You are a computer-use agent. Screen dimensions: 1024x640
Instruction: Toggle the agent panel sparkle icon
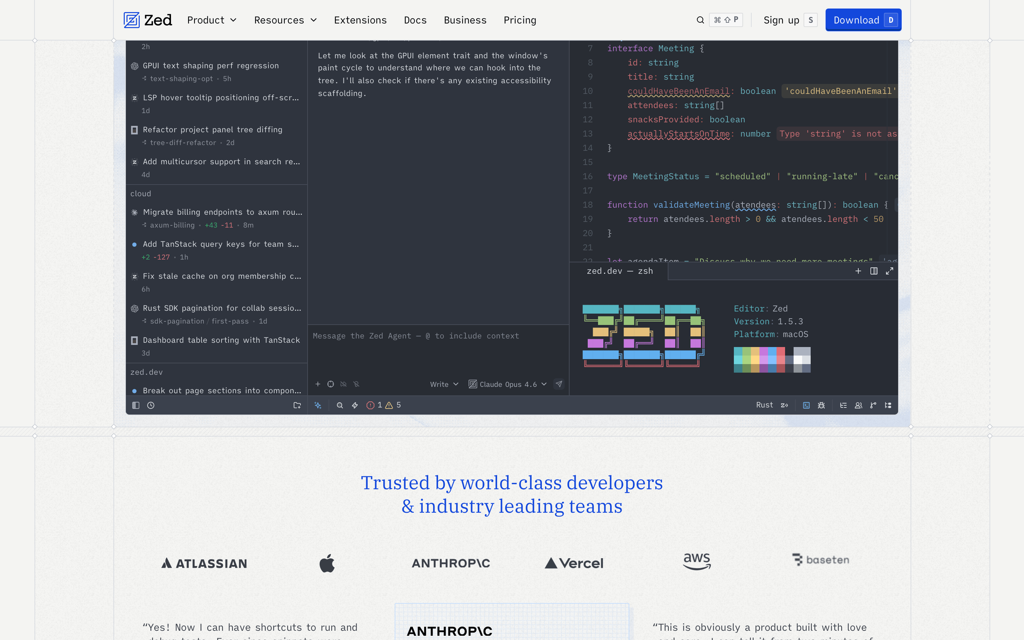(x=318, y=405)
